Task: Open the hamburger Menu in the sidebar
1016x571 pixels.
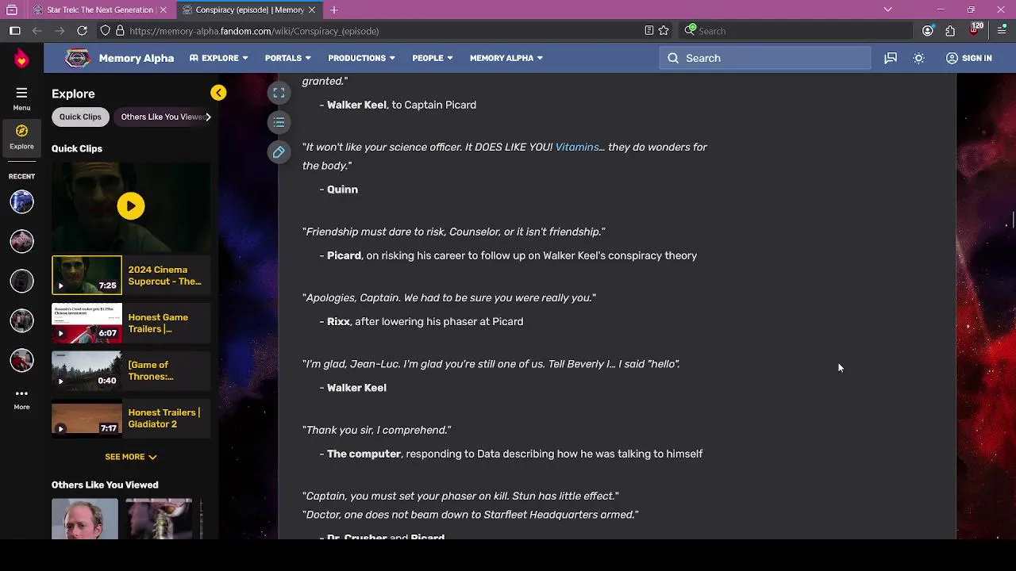Action: 21,98
